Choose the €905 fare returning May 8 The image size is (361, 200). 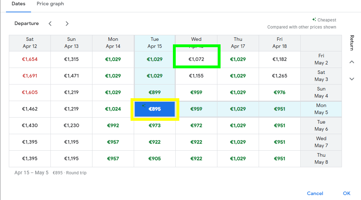pyautogui.click(x=155, y=158)
